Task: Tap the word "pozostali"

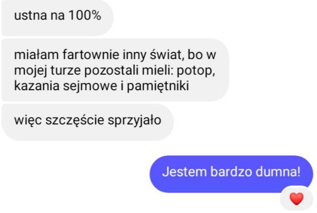Action: 111,71
